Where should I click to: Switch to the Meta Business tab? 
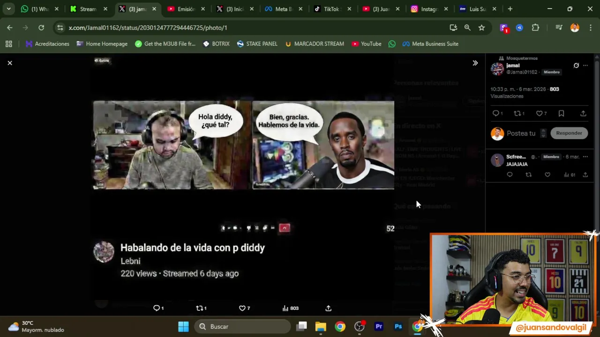click(283, 9)
